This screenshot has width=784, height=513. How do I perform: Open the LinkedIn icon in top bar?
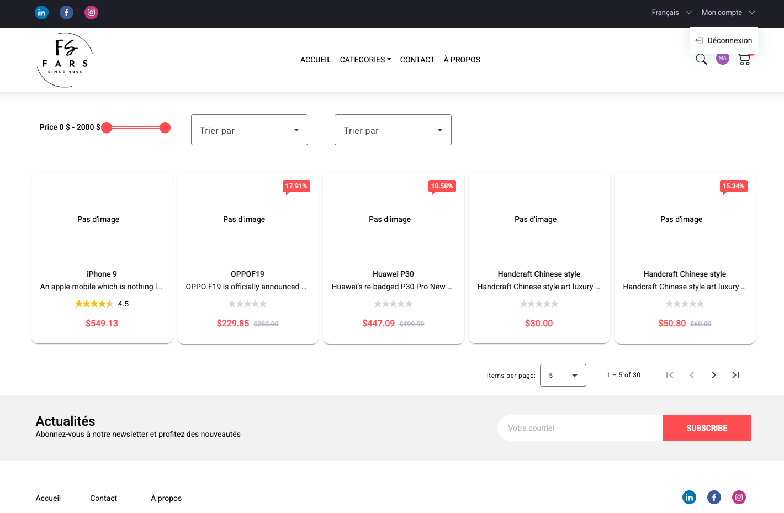pyautogui.click(x=42, y=12)
